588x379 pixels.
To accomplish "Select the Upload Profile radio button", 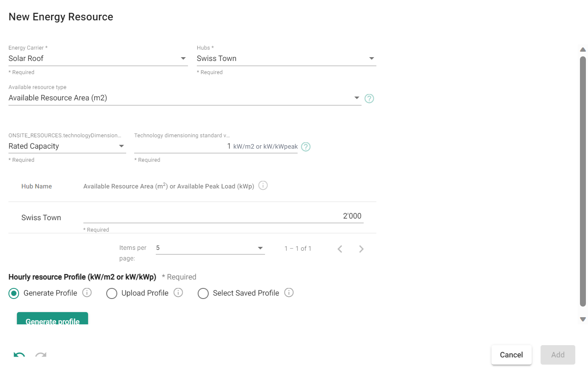I will click(112, 293).
